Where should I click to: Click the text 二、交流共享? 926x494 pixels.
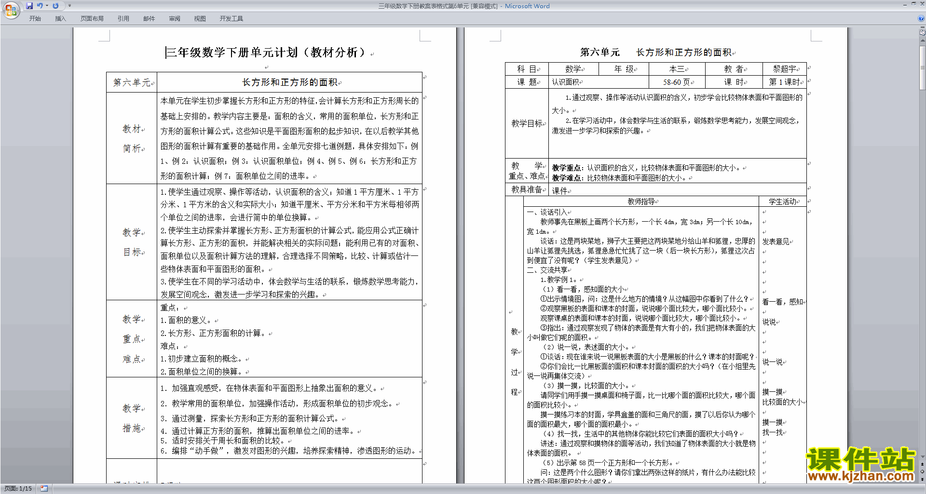[547, 270]
